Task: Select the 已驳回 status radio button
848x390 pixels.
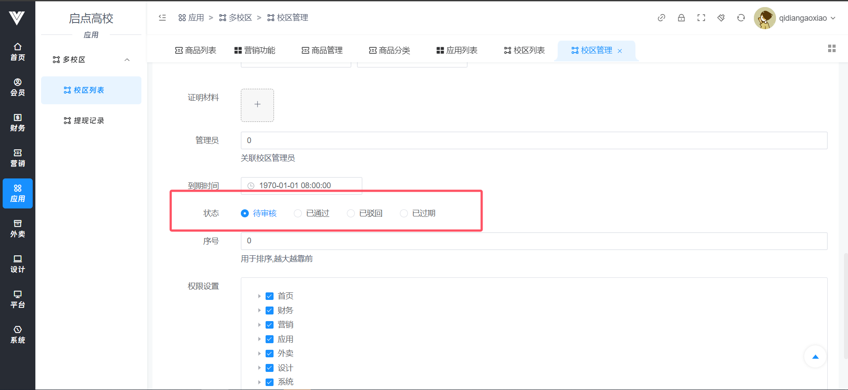Action: (x=351, y=213)
